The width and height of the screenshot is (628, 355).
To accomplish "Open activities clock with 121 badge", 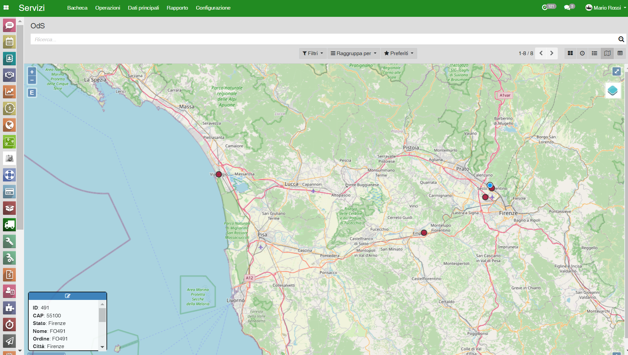I will pyautogui.click(x=549, y=7).
